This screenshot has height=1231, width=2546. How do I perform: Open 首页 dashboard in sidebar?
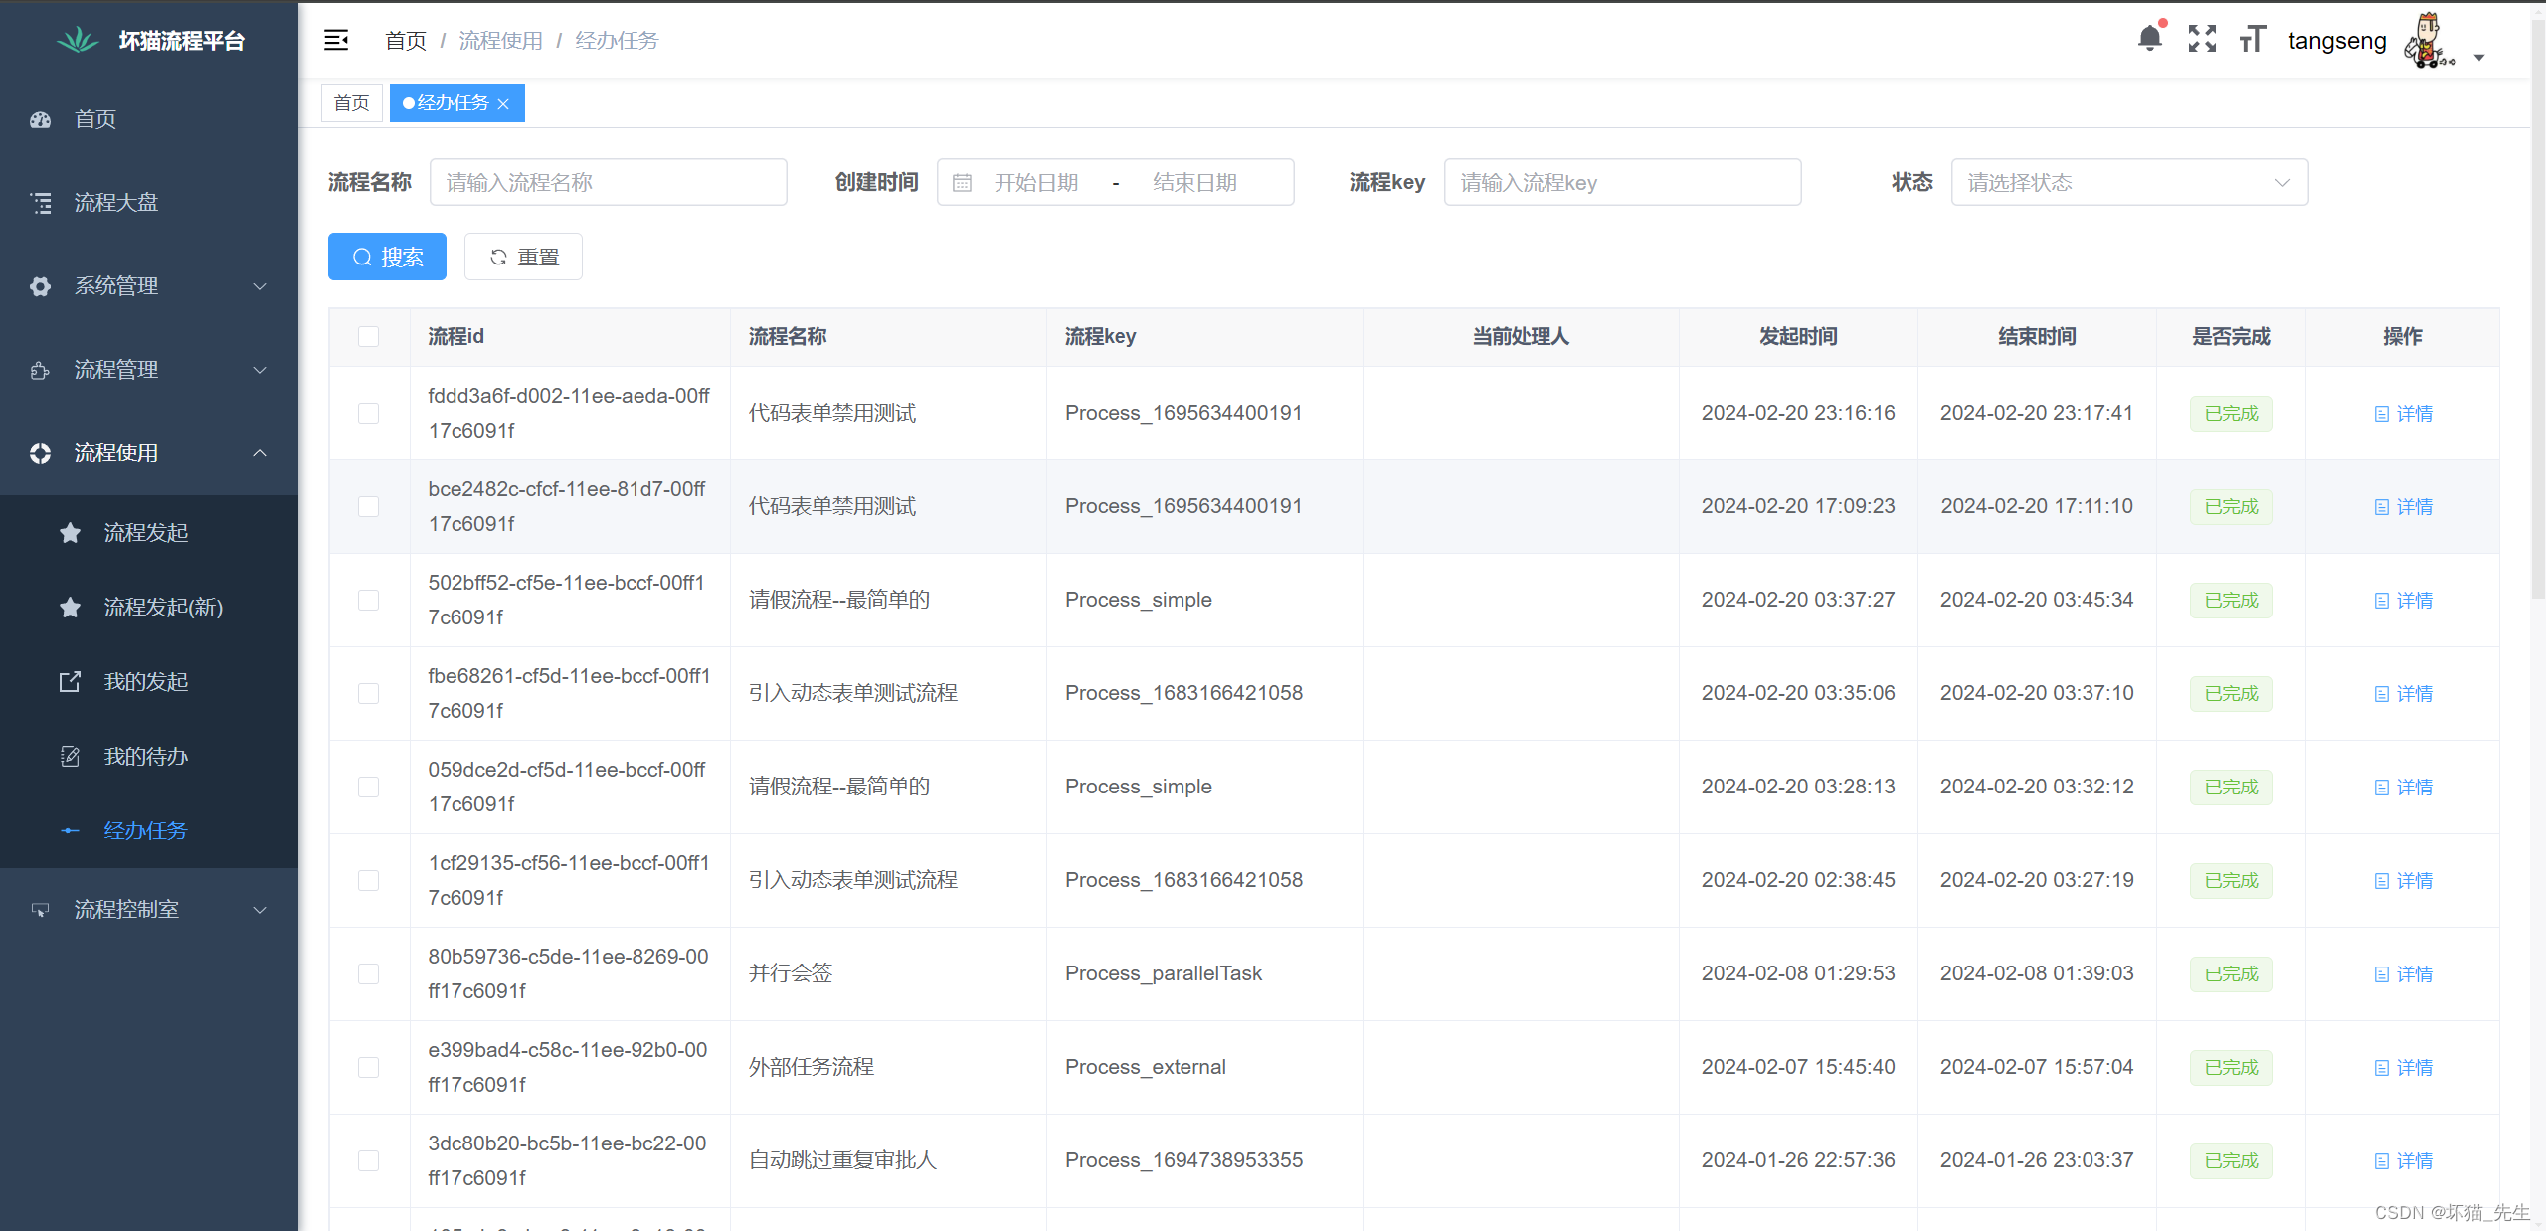(x=95, y=119)
